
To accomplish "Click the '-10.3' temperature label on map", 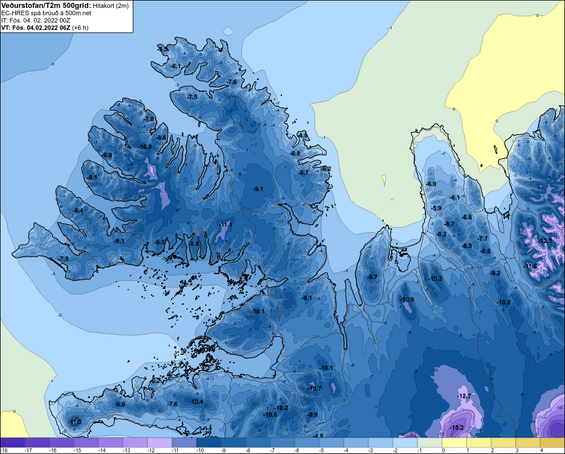I will pos(436,279).
